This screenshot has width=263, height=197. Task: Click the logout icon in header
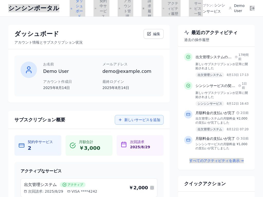click(252, 8)
